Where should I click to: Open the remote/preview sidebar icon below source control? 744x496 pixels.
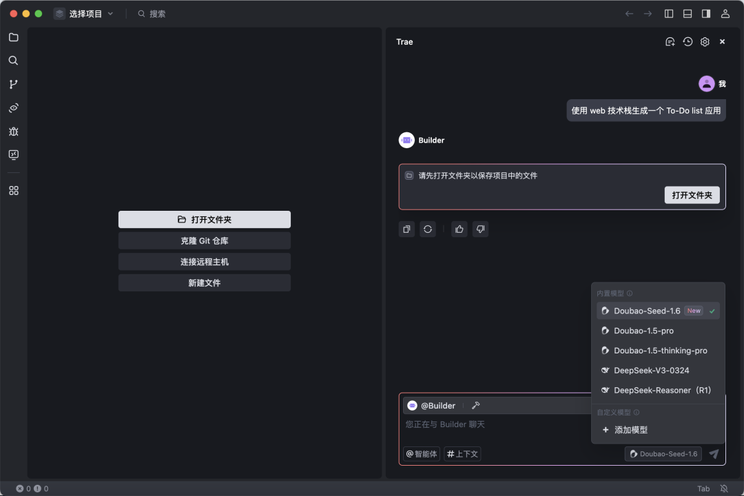pyautogui.click(x=13, y=107)
